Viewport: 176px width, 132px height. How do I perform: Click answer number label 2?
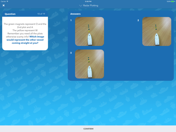click(138, 20)
